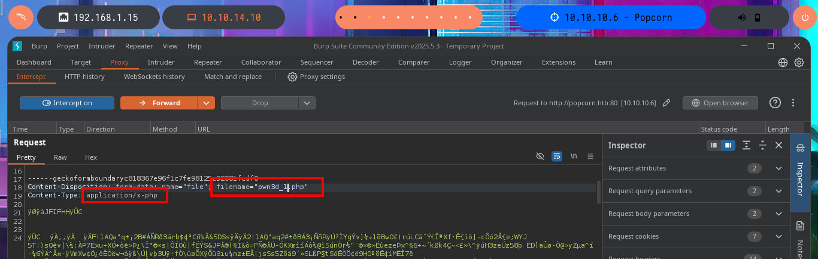
Task: Expand Request query parameters section
Action: click(695, 191)
